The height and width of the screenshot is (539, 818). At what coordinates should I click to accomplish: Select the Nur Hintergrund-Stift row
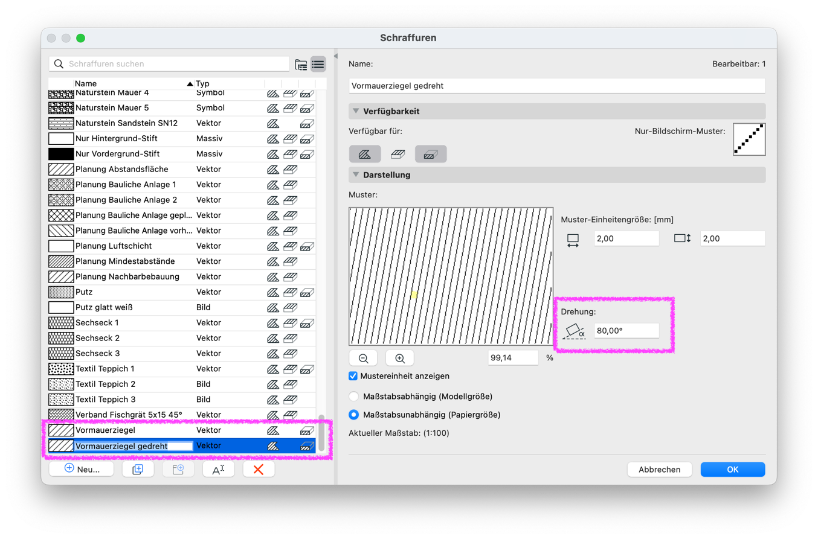[182, 138]
